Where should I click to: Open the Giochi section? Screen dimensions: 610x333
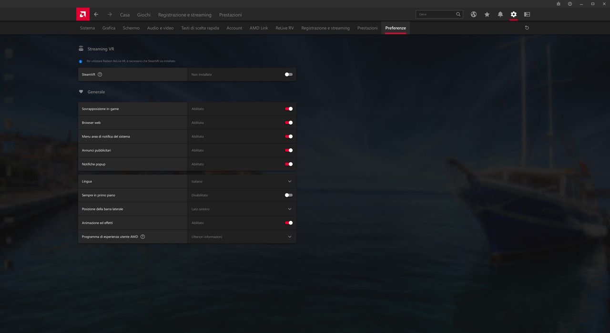[144, 15]
